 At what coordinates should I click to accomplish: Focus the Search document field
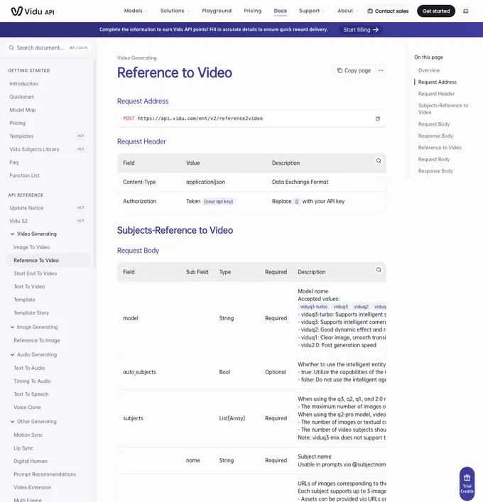click(x=49, y=48)
